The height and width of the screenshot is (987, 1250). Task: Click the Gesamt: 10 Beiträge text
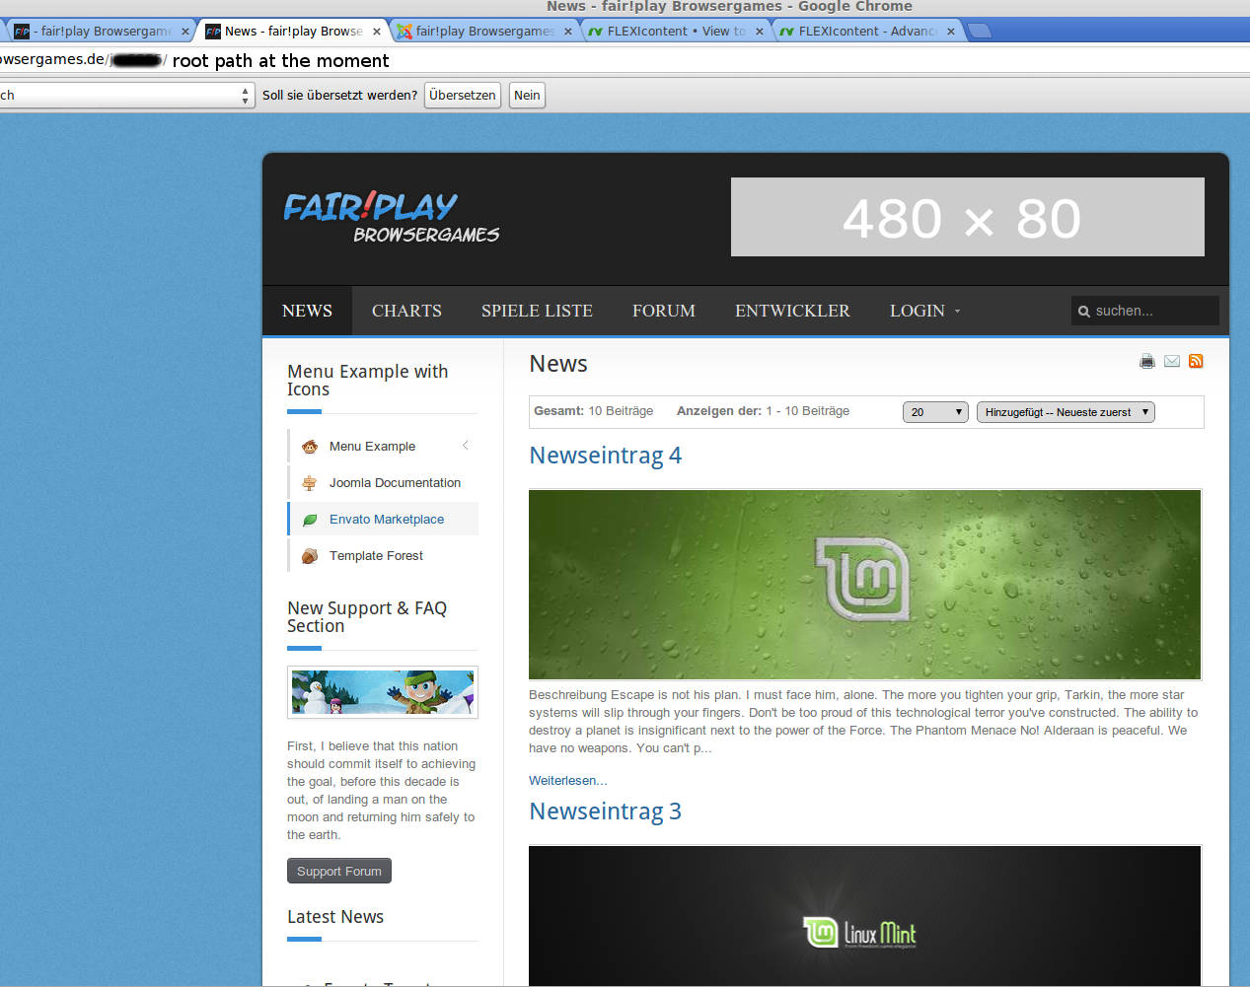593,411
